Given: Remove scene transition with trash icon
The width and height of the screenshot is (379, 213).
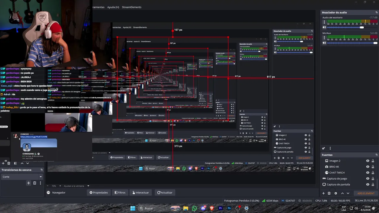Looking at the screenshot, I should [x=35, y=183].
